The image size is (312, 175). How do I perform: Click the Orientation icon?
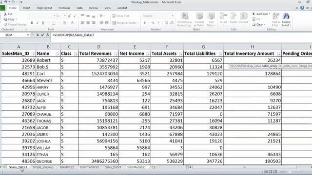pos(101,16)
